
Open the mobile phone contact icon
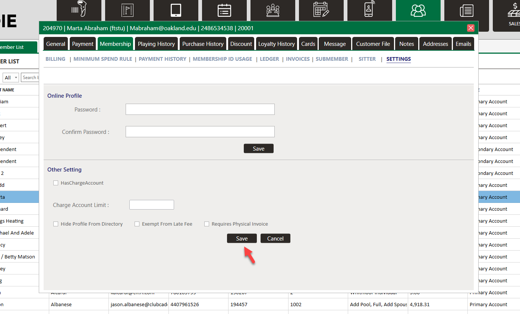(x=369, y=10)
